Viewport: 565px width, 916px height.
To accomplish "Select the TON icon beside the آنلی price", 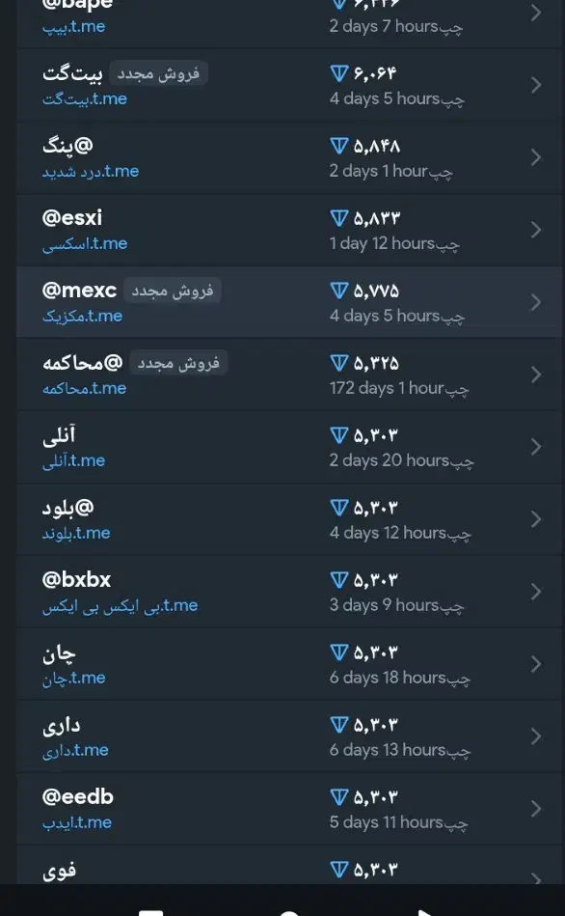I will point(338,435).
